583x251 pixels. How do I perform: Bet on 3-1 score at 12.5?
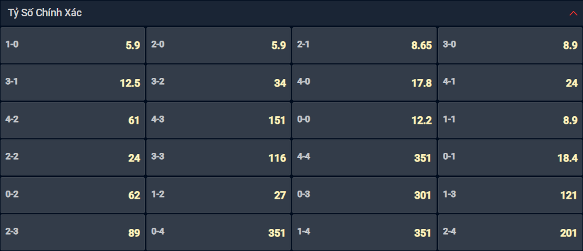(73, 83)
